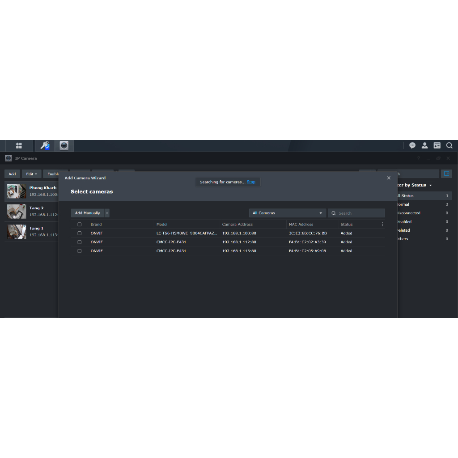Open the user account icon
Screen dimensions: 458x458
(x=424, y=145)
